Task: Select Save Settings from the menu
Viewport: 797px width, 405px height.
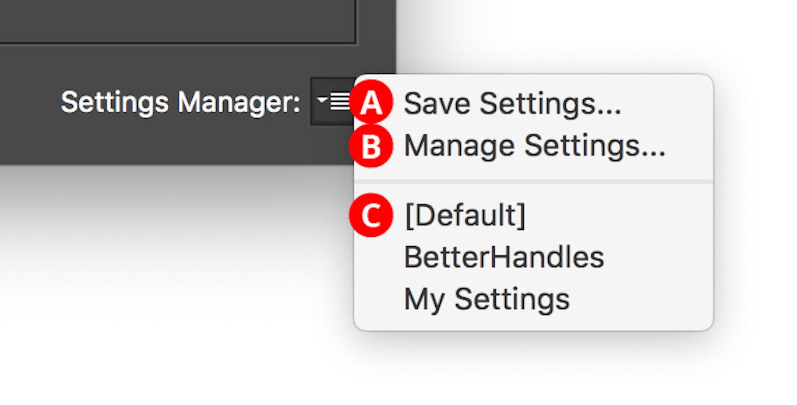Action: point(513,104)
